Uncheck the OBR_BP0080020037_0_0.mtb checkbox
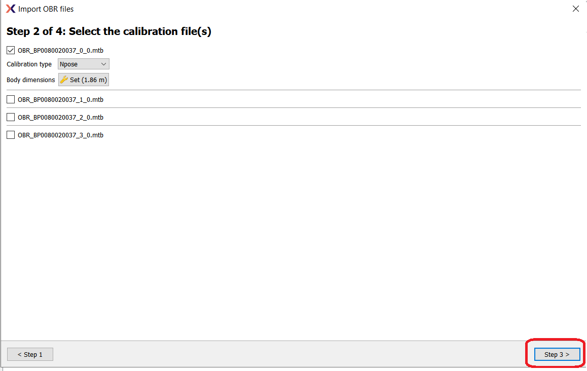This screenshot has width=587, height=371. (x=11, y=50)
